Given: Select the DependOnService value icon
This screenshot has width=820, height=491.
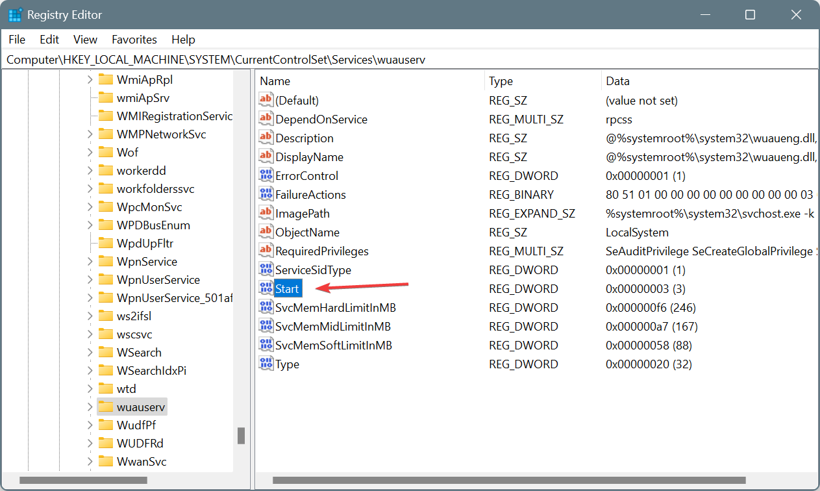Looking at the screenshot, I should (x=266, y=119).
